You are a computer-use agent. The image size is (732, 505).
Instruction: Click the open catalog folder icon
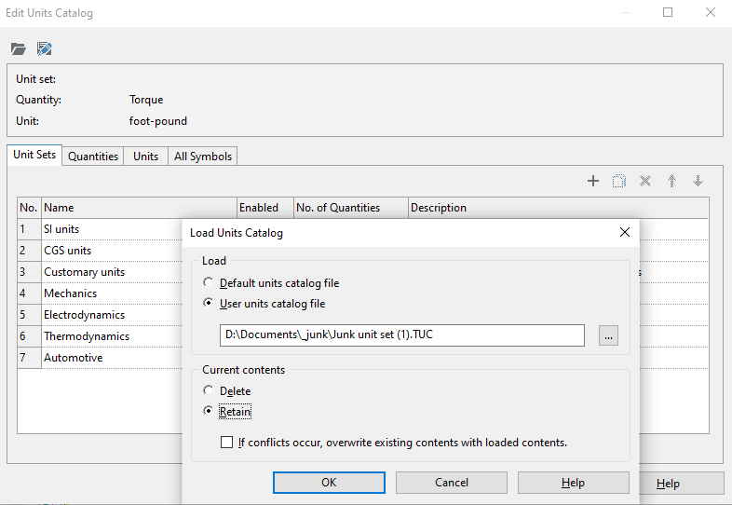19,48
